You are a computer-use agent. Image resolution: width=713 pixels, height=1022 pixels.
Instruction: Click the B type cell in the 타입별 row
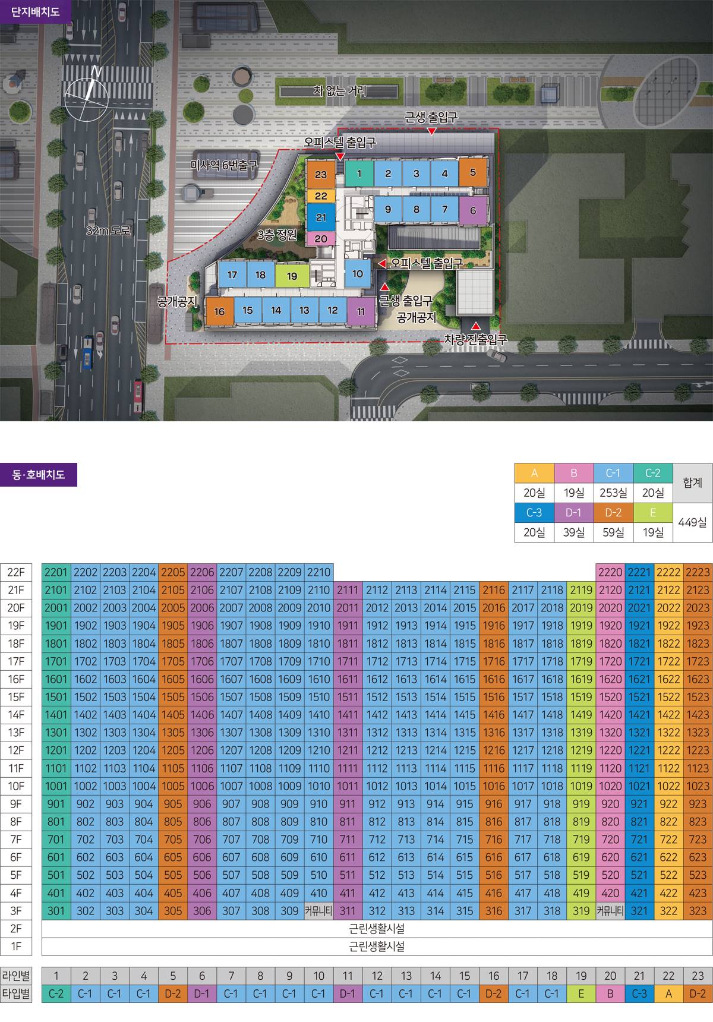[x=610, y=993]
